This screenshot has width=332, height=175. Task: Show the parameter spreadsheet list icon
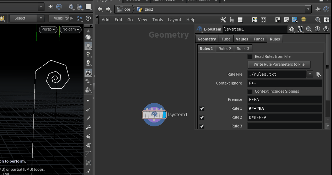240,20
